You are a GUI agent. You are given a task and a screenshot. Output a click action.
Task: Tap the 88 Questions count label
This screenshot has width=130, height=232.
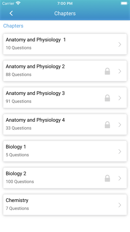[19, 74]
